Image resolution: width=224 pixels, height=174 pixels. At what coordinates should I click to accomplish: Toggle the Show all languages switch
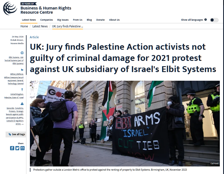[214, 20]
